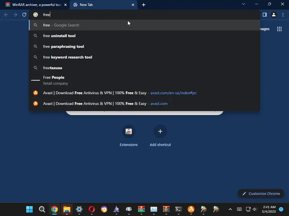
Task: Click the Chrome taskbar icon
Action: 54,209
